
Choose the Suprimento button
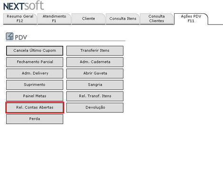click(35, 85)
